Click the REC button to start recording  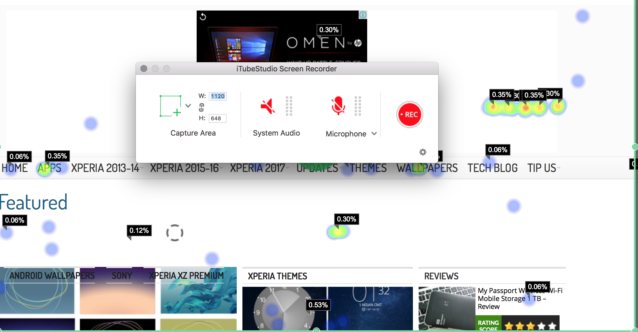(x=408, y=115)
